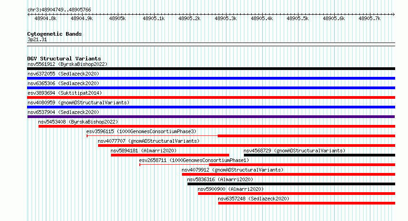Click the 48905.3k ruler tick label
The image size is (408, 221).
coord(226,19)
